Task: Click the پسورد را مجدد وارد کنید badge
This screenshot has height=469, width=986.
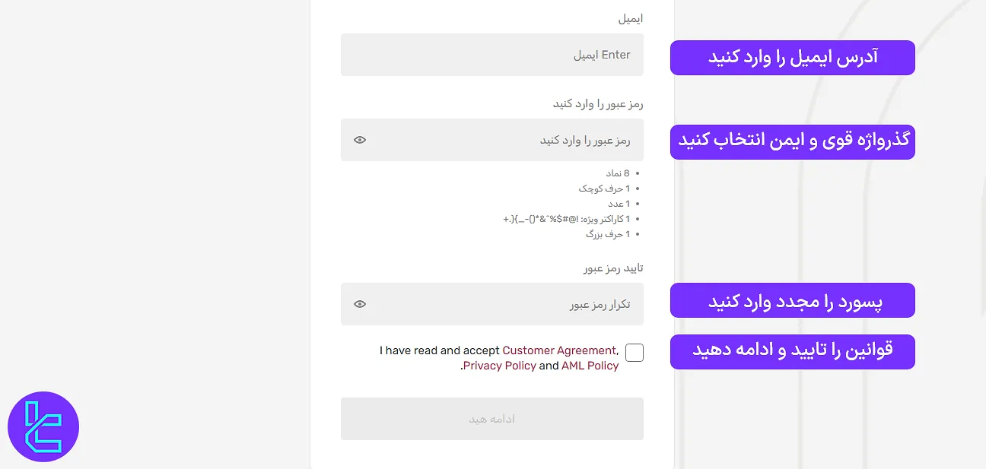Action: [792, 300]
